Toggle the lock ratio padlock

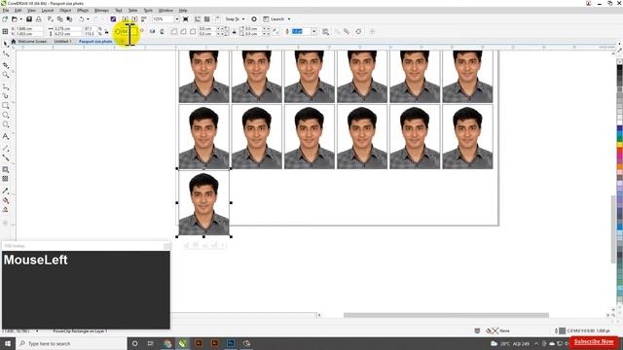106,31
